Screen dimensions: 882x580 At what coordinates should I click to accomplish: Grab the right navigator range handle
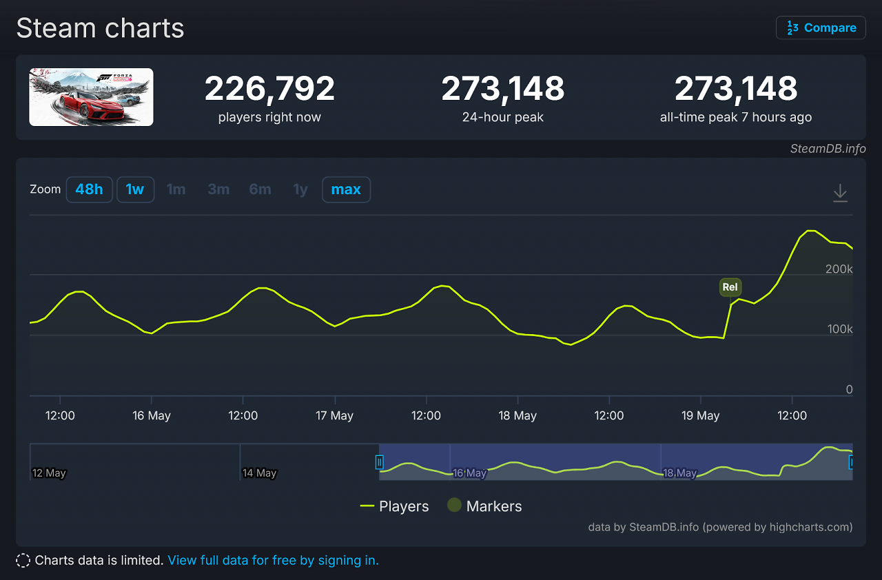click(852, 462)
